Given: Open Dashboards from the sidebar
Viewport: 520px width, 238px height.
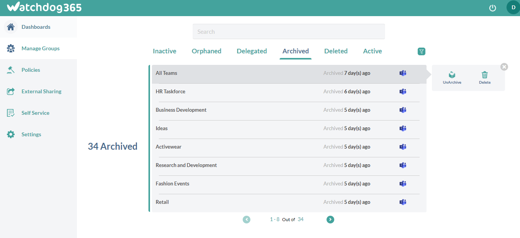Looking at the screenshot, I should 36,27.
